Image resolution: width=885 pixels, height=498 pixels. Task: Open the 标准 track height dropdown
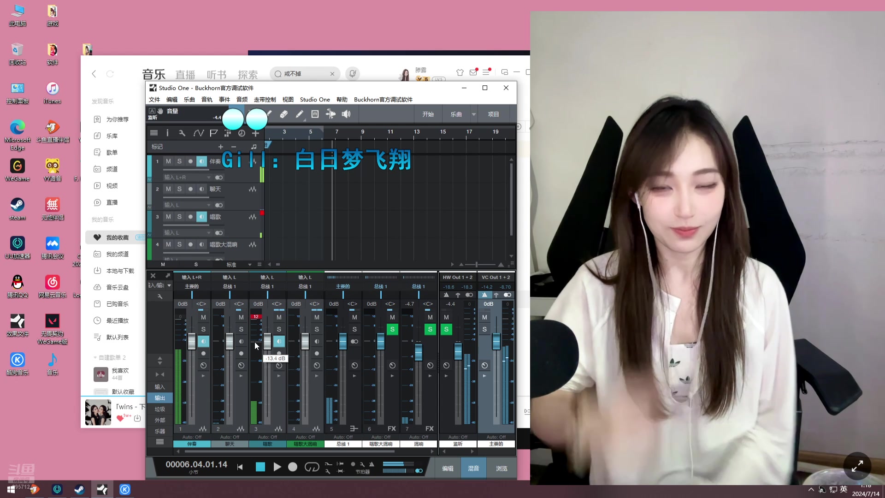point(238,265)
